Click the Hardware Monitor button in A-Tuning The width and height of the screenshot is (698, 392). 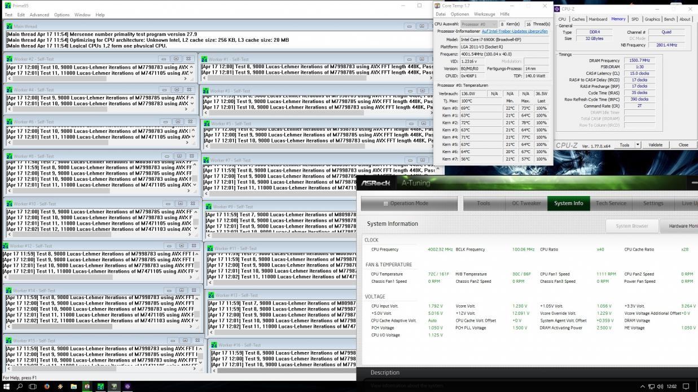point(681,226)
